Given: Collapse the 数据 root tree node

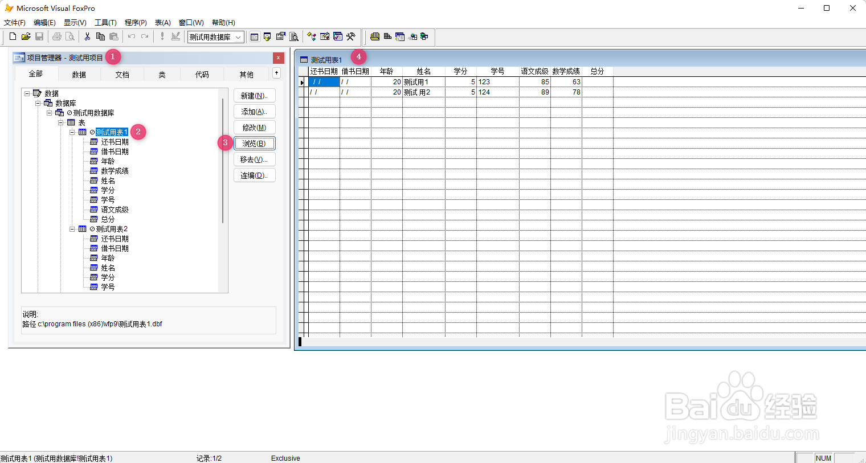Looking at the screenshot, I should coord(27,93).
